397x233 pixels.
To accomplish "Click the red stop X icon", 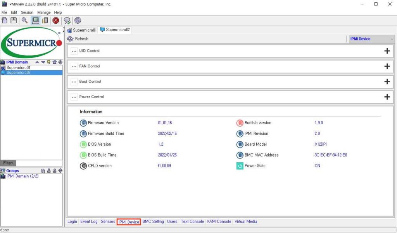I will (56, 20).
